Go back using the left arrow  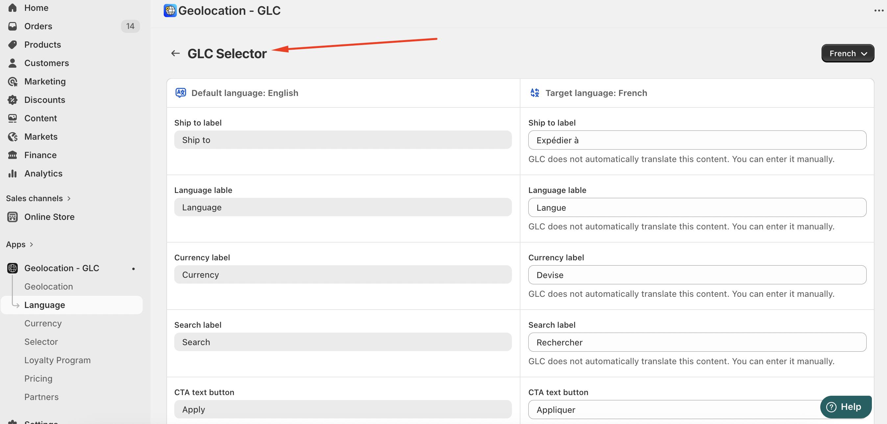point(175,53)
